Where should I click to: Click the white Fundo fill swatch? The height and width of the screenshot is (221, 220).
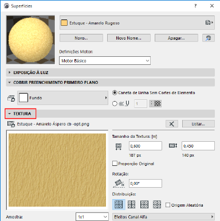click(23, 98)
